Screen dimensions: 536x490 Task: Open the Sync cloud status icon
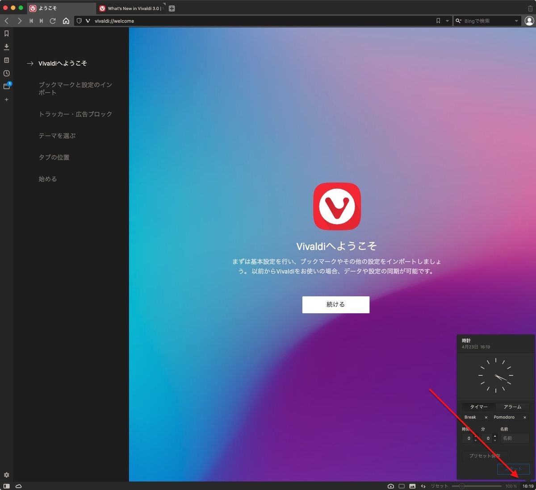point(18,486)
